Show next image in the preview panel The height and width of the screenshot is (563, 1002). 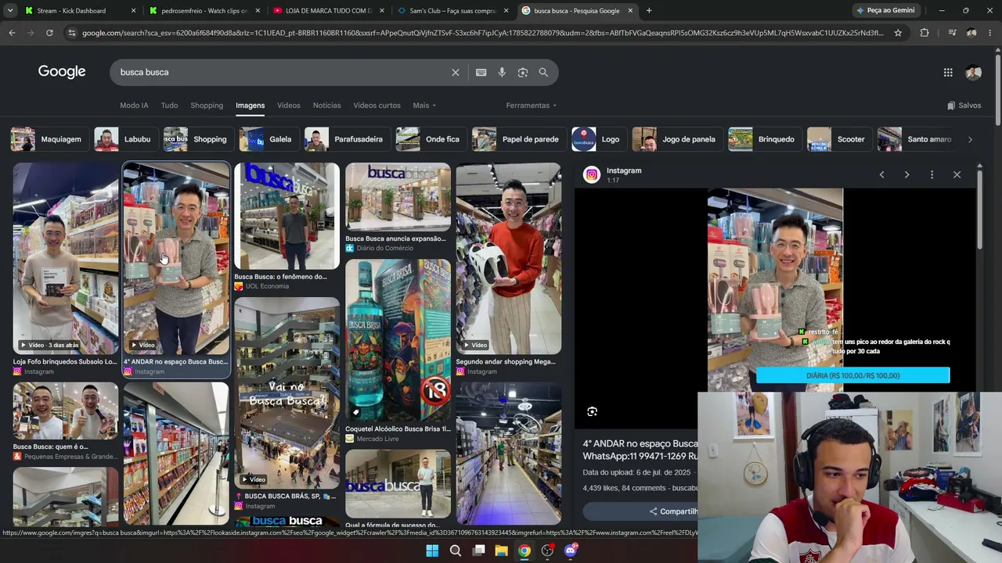906,174
